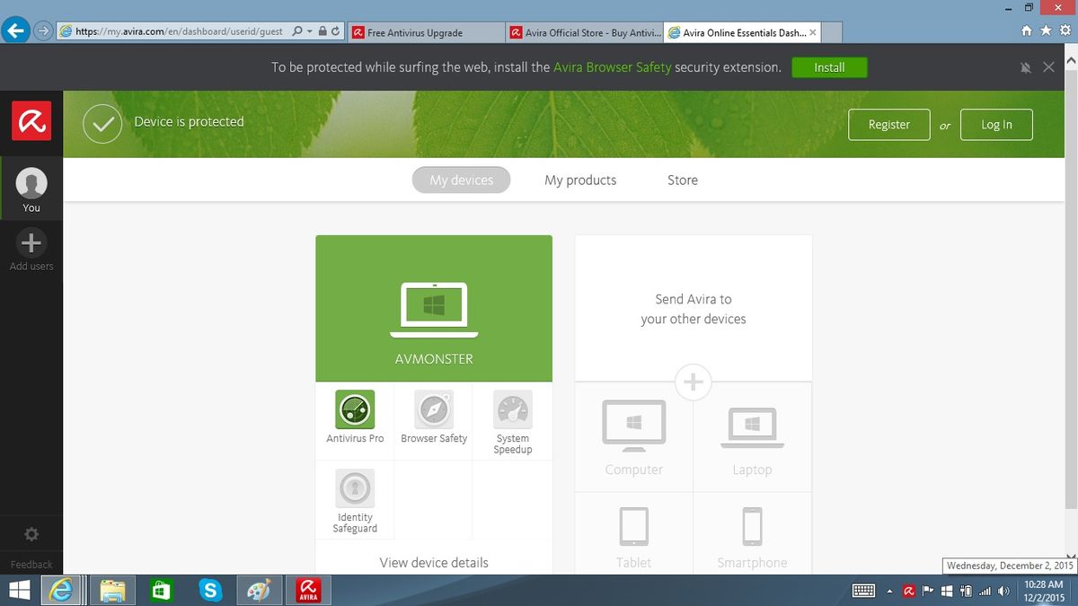
Task: Click the AVMONSTER laptop device tile
Action: pyautogui.click(x=434, y=309)
